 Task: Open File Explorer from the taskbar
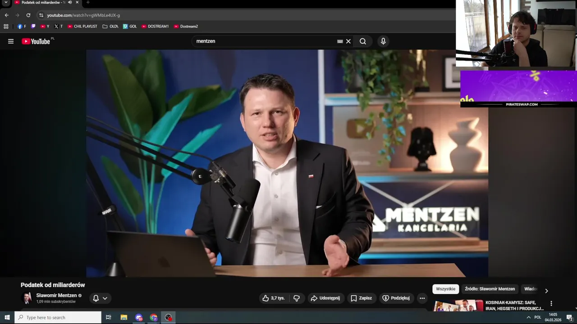point(124,317)
